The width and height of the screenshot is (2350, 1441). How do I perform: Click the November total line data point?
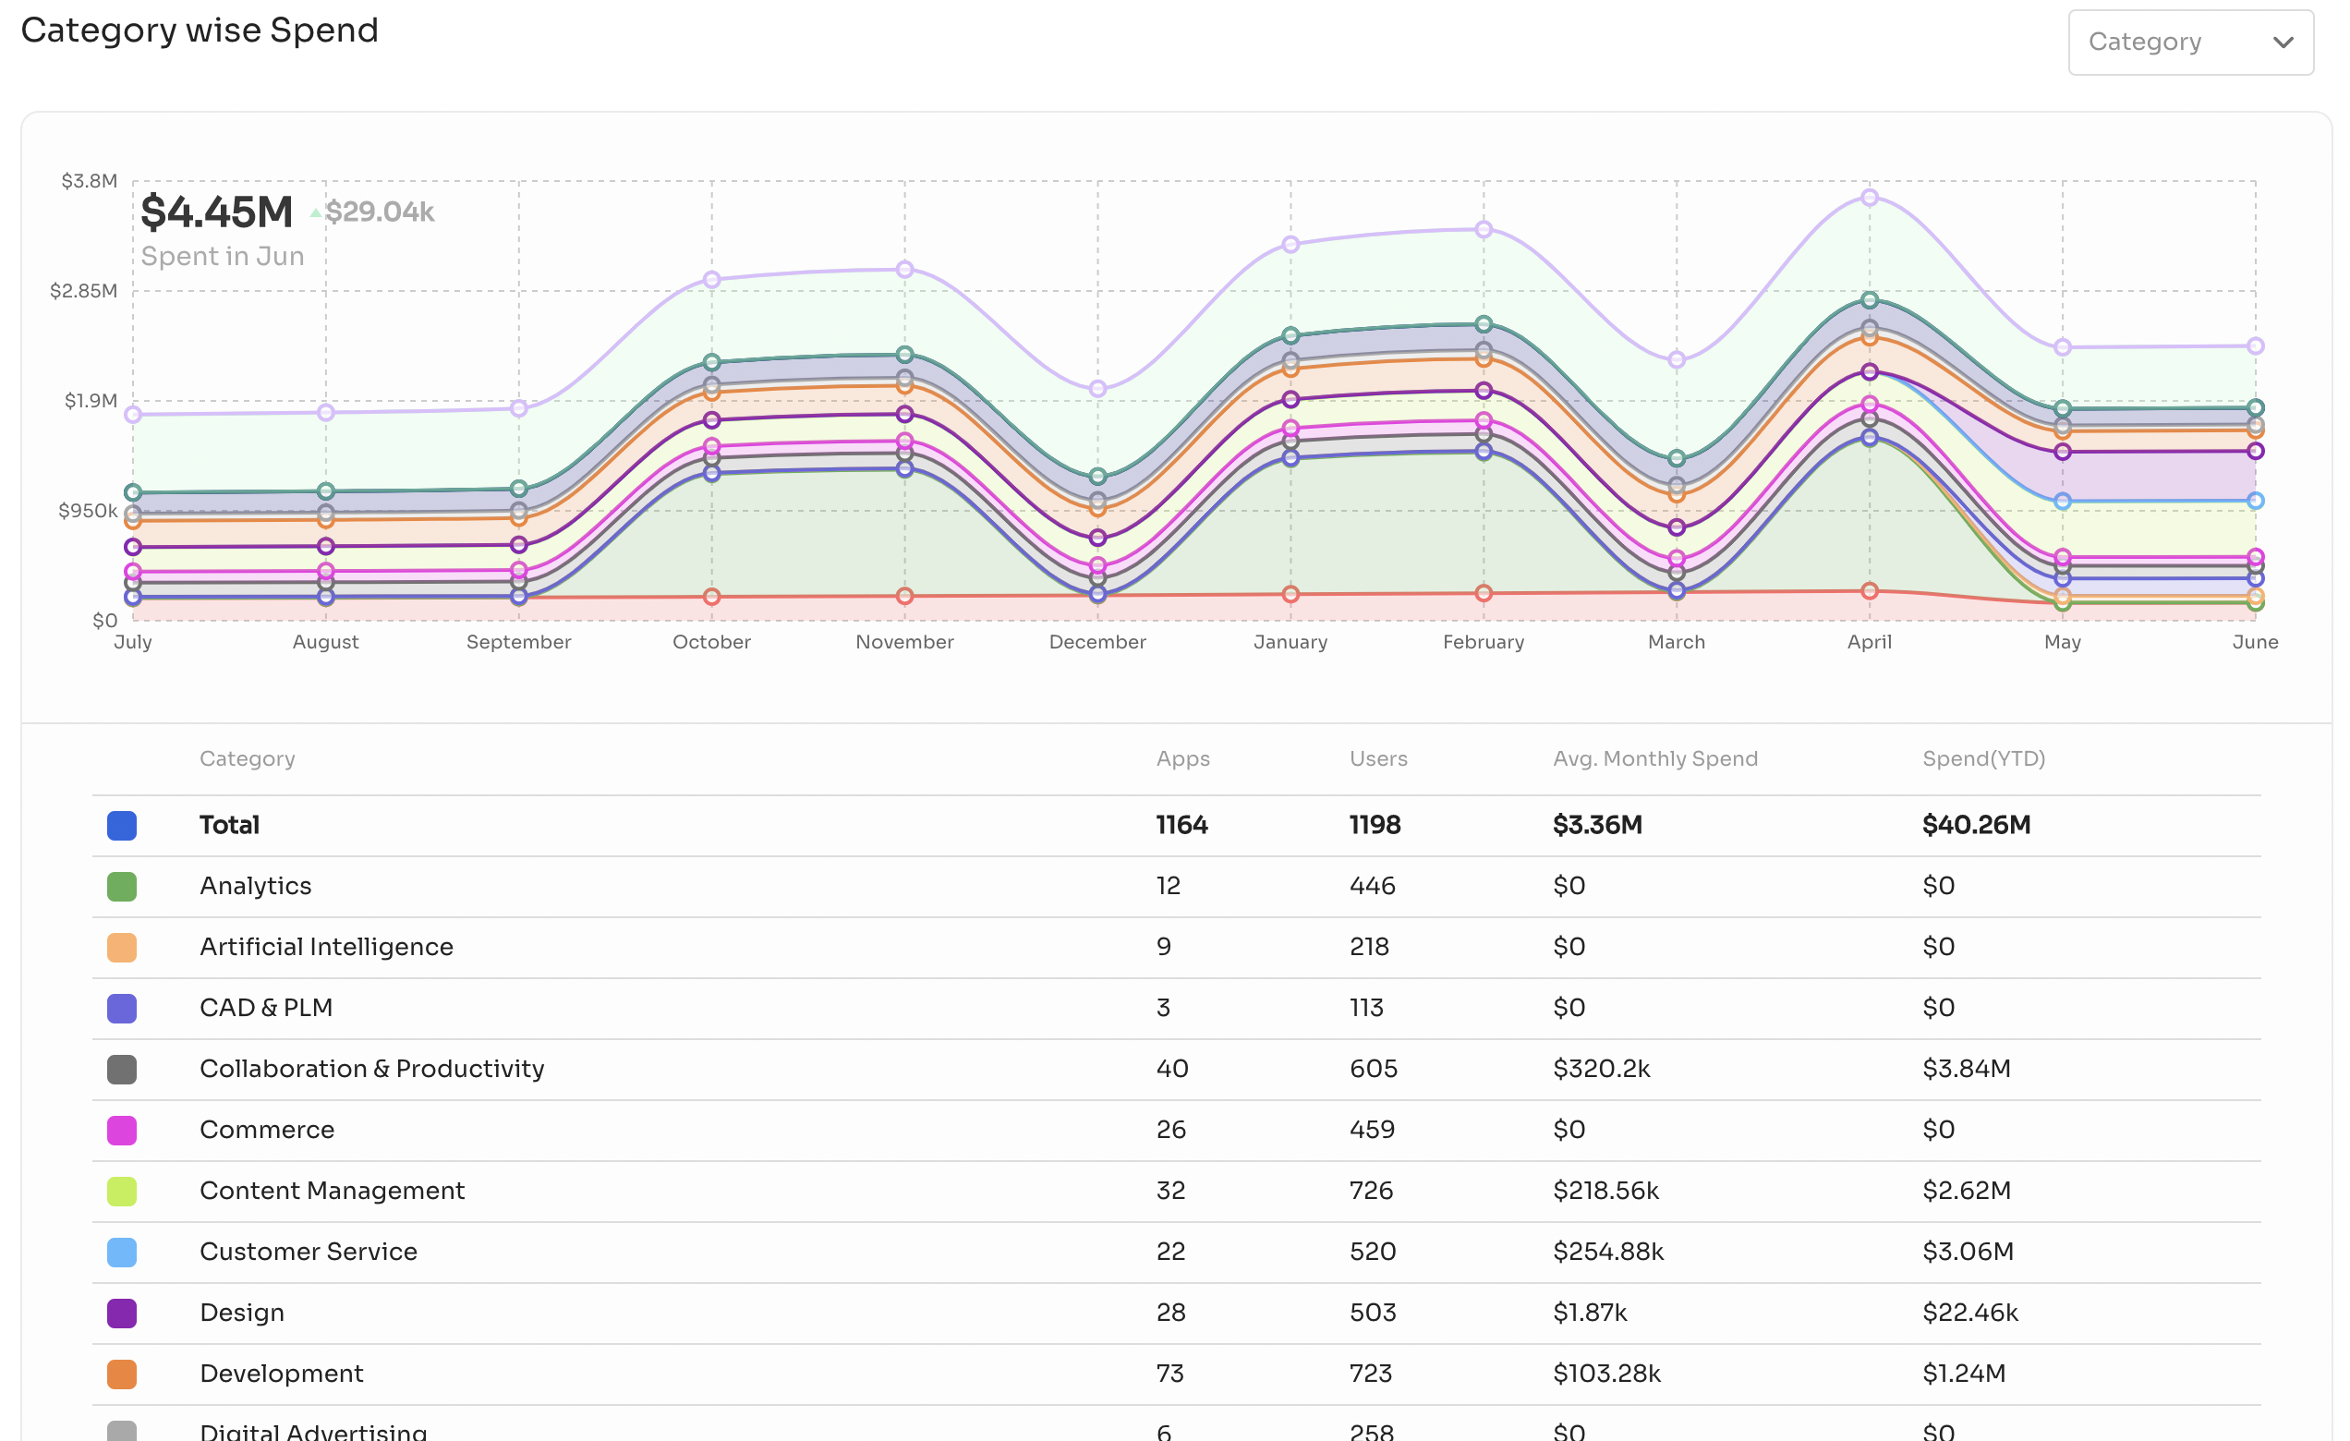pyautogui.click(x=905, y=270)
